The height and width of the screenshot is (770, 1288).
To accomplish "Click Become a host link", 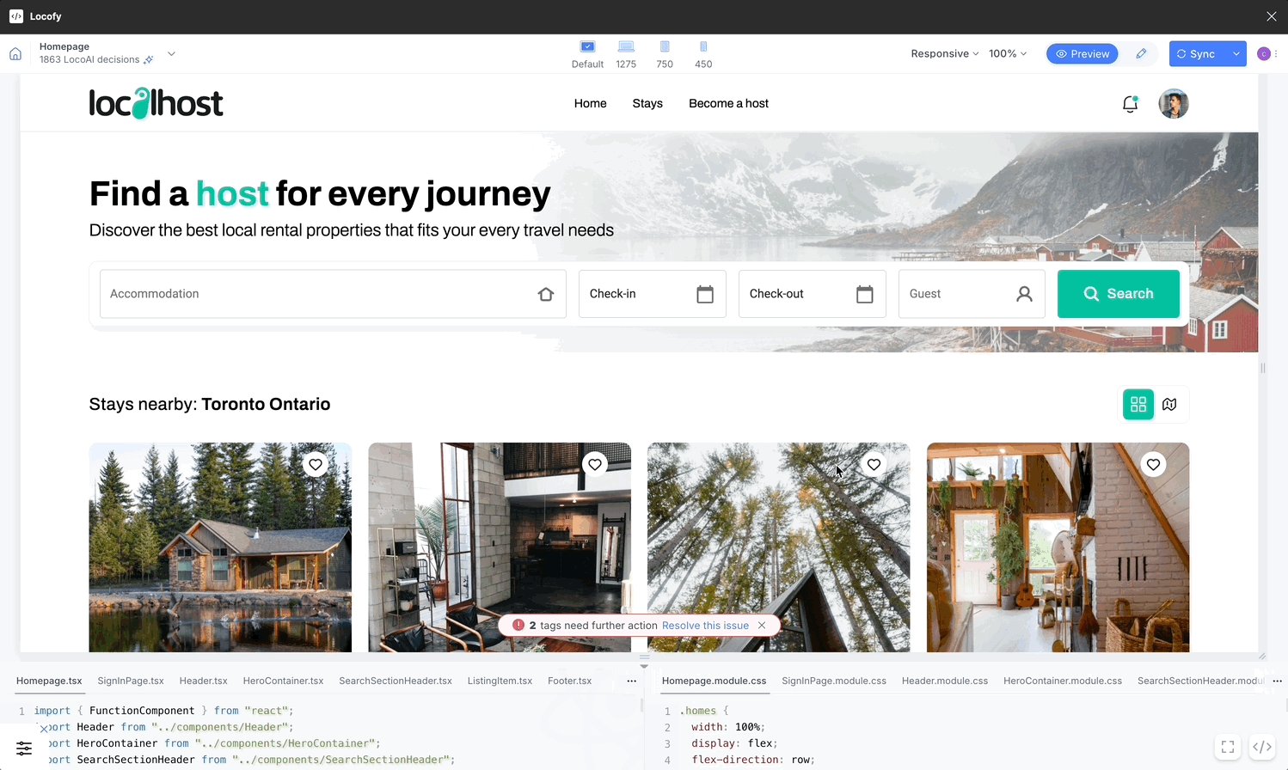I will (x=728, y=103).
